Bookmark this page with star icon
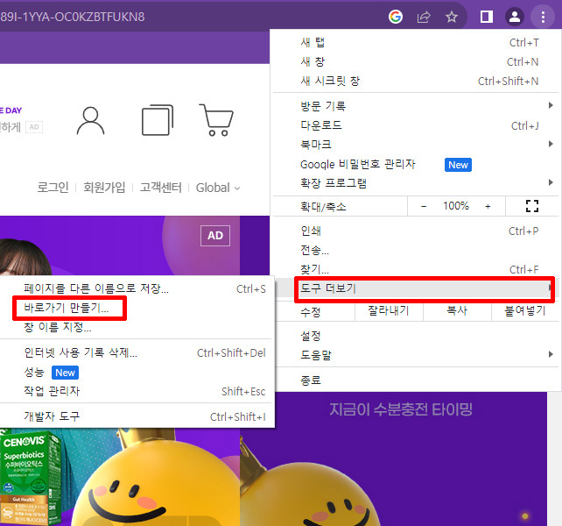This screenshot has height=526, width=562. (x=452, y=17)
